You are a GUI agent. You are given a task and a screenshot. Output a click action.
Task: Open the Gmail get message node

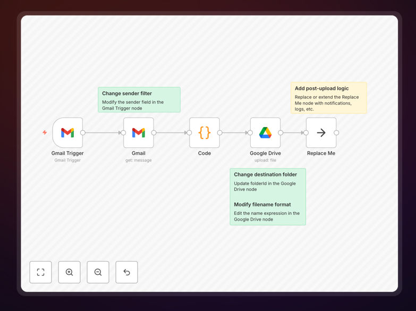[139, 132]
